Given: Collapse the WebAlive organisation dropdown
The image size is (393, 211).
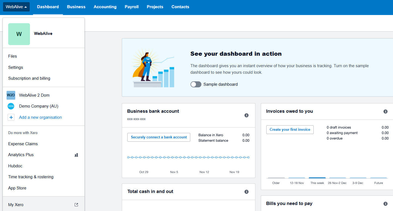Looking at the screenshot, I should [16, 7].
